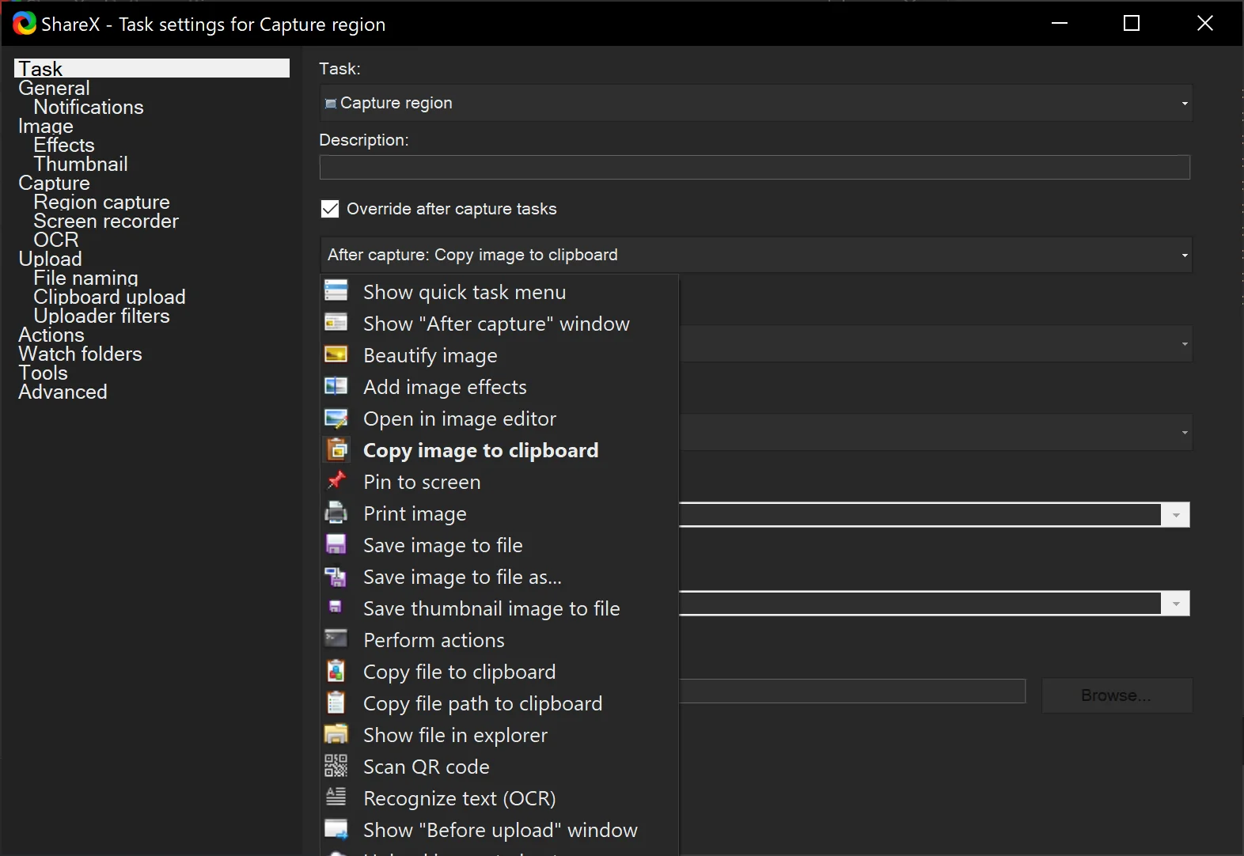Click the Save image to file icon
This screenshot has height=856, width=1244.
pyautogui.click(x=336, y=544)
